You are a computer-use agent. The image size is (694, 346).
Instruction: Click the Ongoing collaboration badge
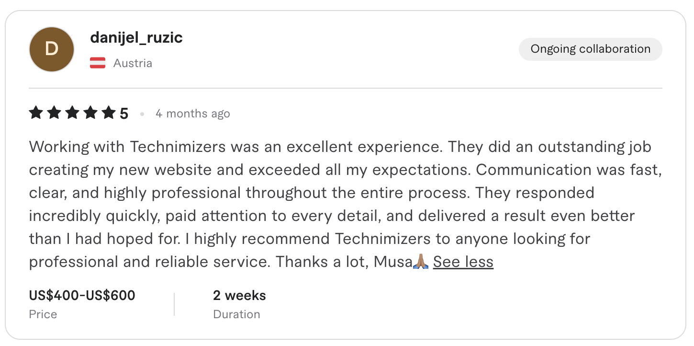point(591,49)
